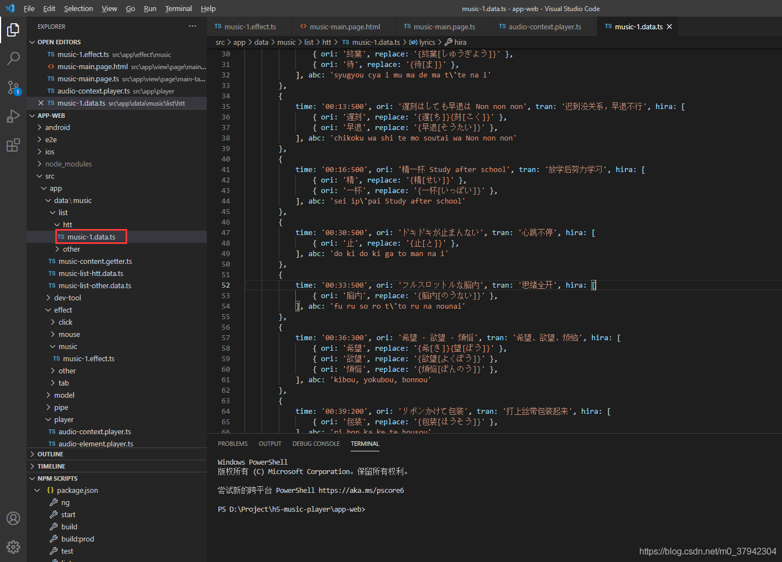The height and width of the screenshot is (562, 782).
Task: Show the Debug Console panel tab
Action: point(316,444)
